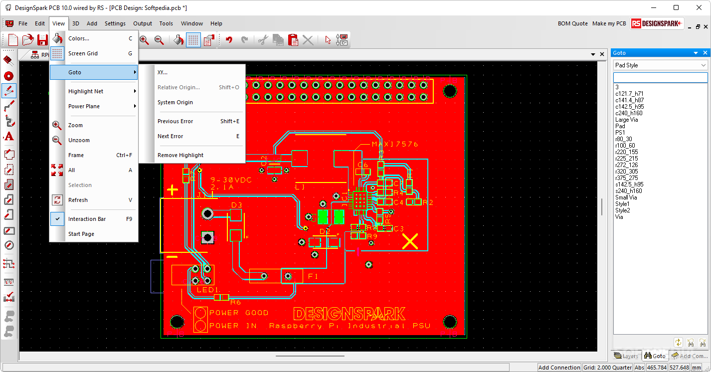
Task: Open the Output menu
Action: (x=143, y=23)
